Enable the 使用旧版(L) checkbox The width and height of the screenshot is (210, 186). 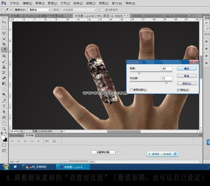coord(131,90)
